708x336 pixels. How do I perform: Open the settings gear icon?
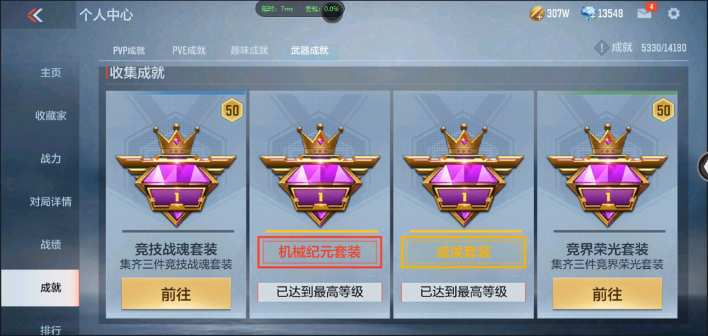673,13
